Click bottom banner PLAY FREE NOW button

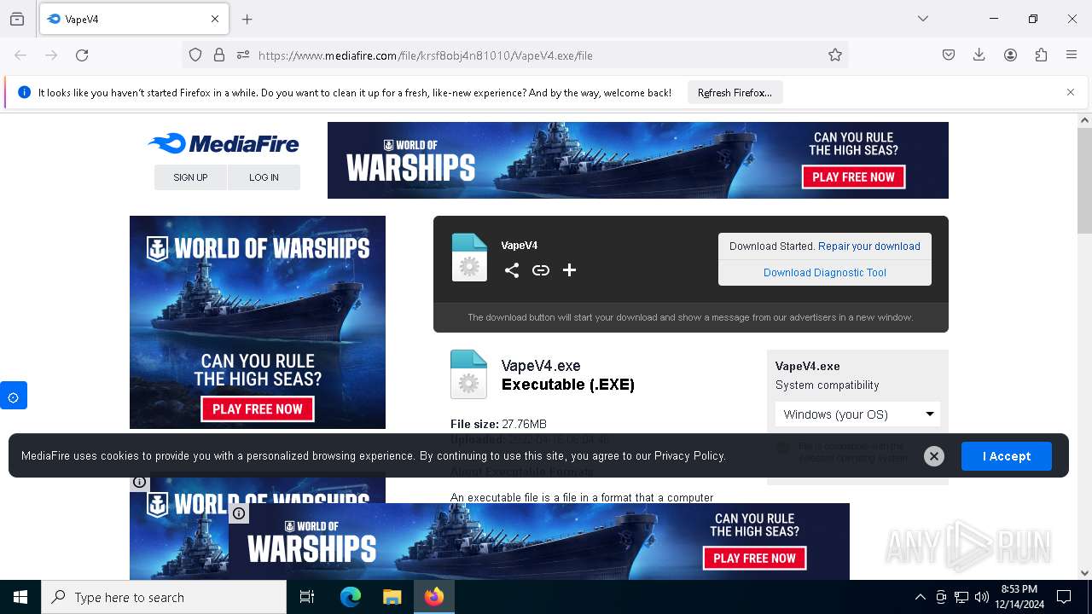(754, 558)
